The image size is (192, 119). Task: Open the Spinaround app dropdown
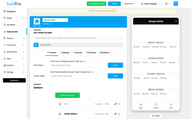tap(130, 4)
